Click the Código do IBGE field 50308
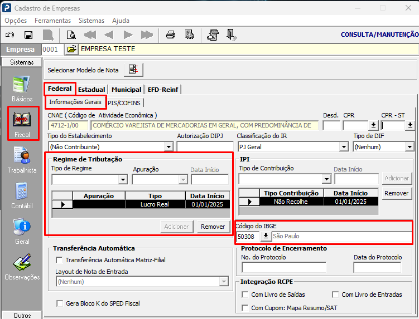The width and height of the screenshot is (419, 319). (x=248, y=236)
